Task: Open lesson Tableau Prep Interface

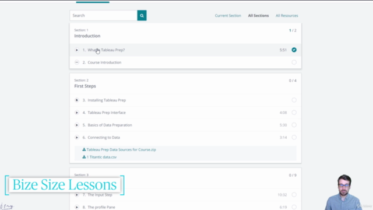Action: tap(107, 113)
